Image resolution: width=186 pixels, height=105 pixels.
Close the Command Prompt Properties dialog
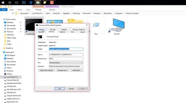point(87,25)
